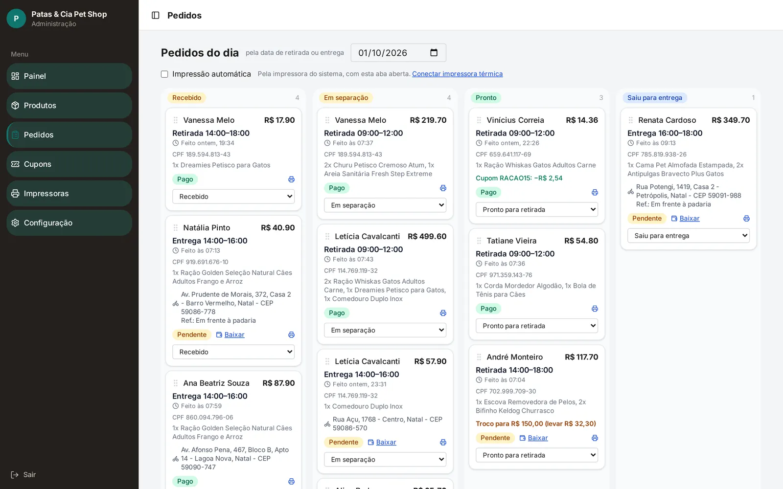Open status dropdown for Renata Cardoso
Screen dimensions: 783x489
click(x=689, y=236)
